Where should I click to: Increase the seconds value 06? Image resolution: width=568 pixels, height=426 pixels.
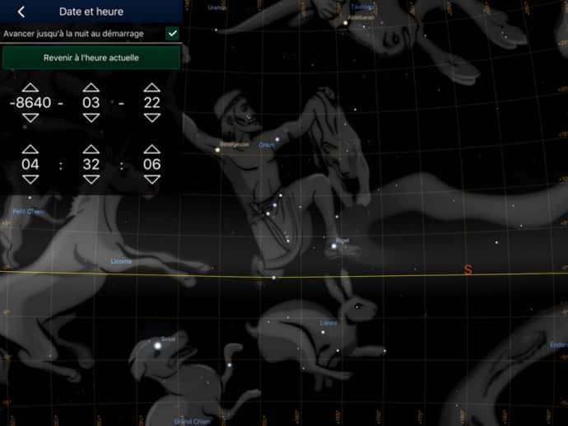(151, 149)
